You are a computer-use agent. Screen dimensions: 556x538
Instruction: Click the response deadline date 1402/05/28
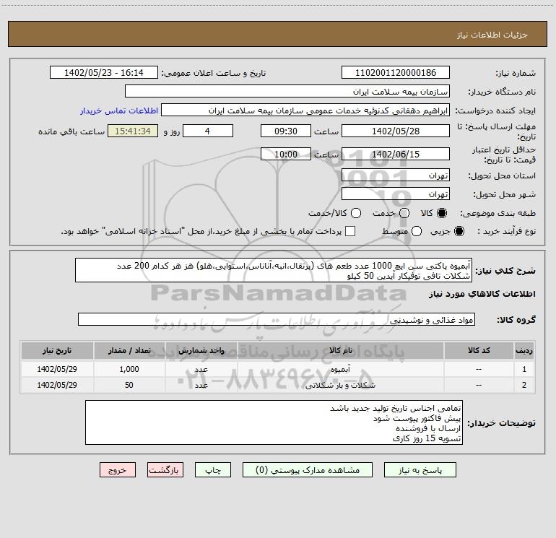[396, 131]
